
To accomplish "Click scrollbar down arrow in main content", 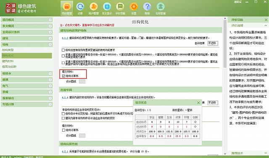I will click(x=225, y=154).
